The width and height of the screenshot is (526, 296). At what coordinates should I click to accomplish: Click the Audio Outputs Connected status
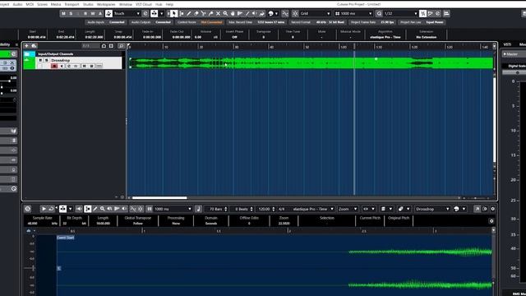tap(151, 22)
